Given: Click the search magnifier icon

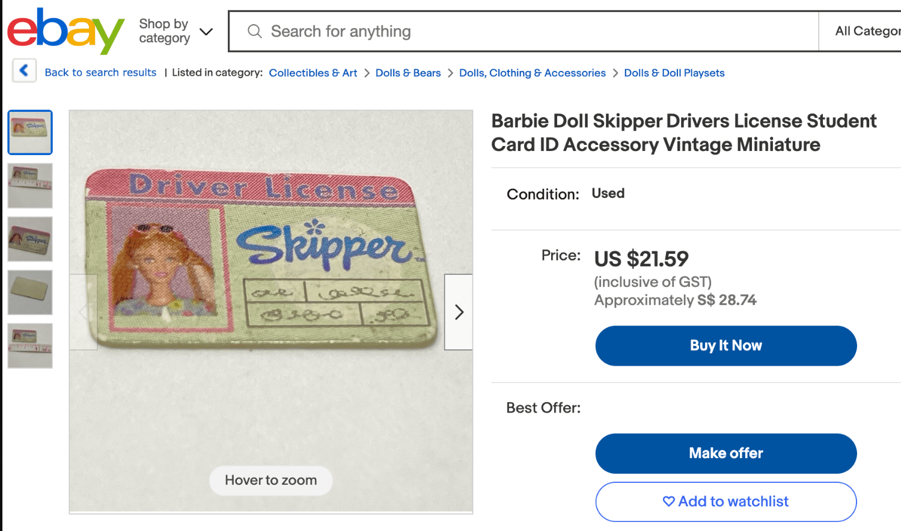Looking at the screenshot, I should pos(255,31).
